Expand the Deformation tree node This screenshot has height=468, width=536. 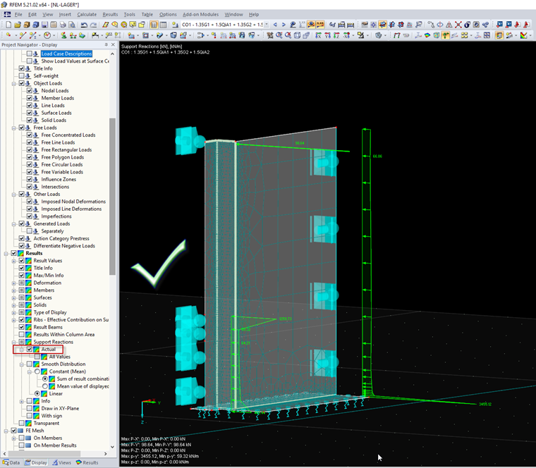(x=13, y=283)
